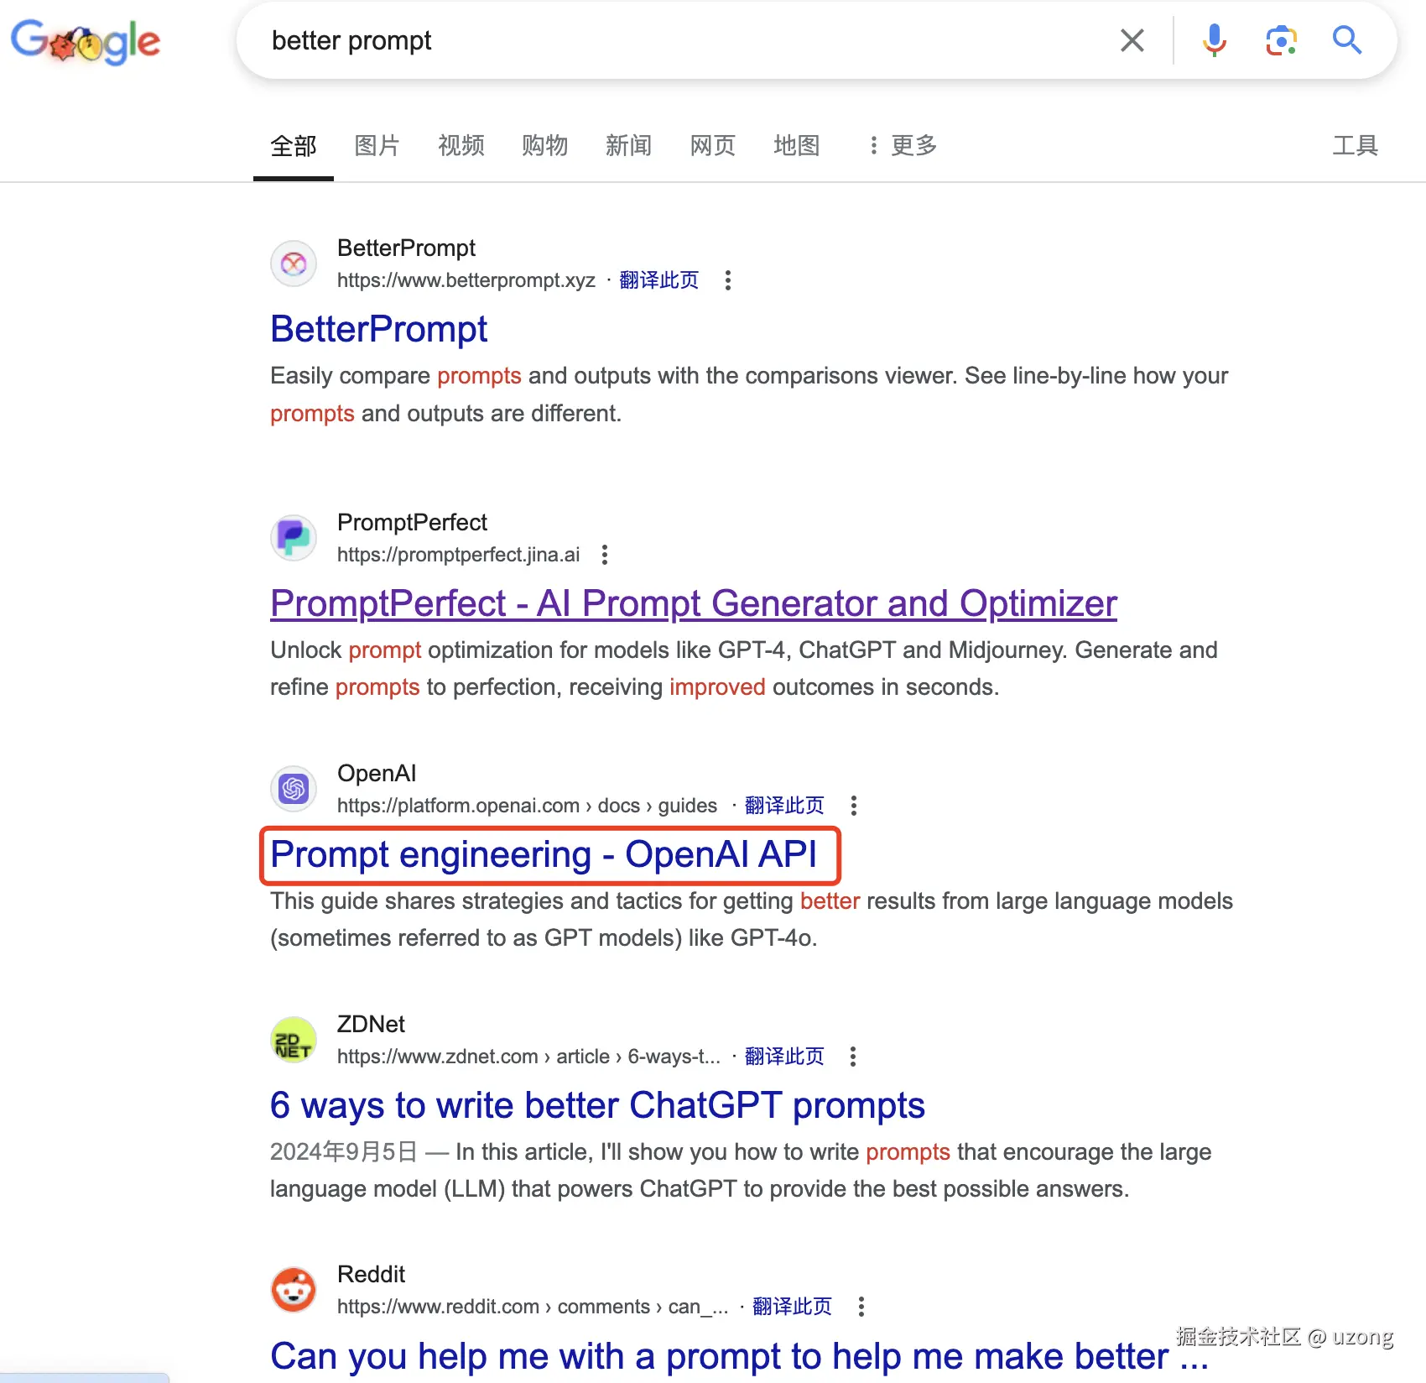Image resolution: width=1426 pixels, height=1383 pixels.
Task: Click 翻译此页 next to the ZDNet URL
Action: click(x=784, y=1057)
